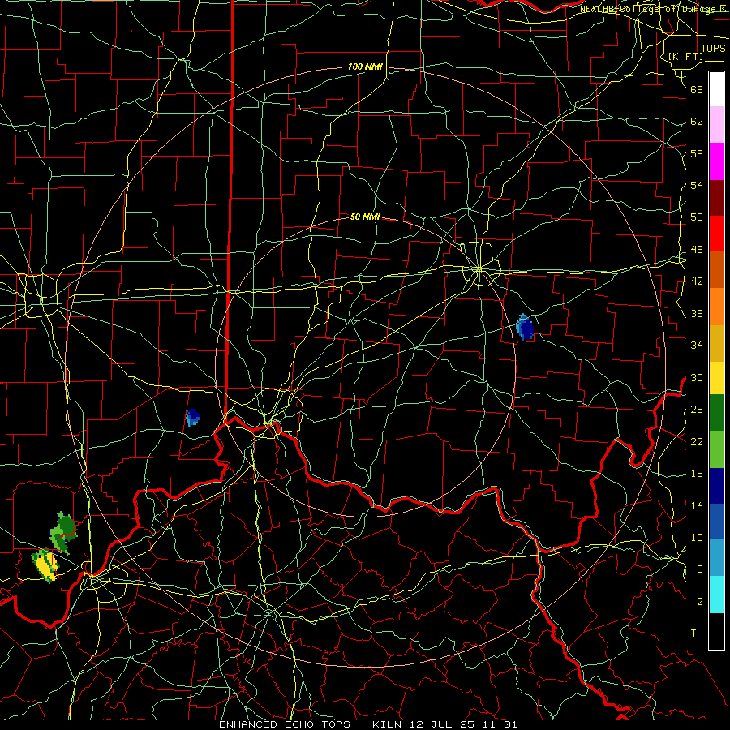Click the '34' legend value
The width and height of the screenshot is (730, 730).
click(697, 346)
